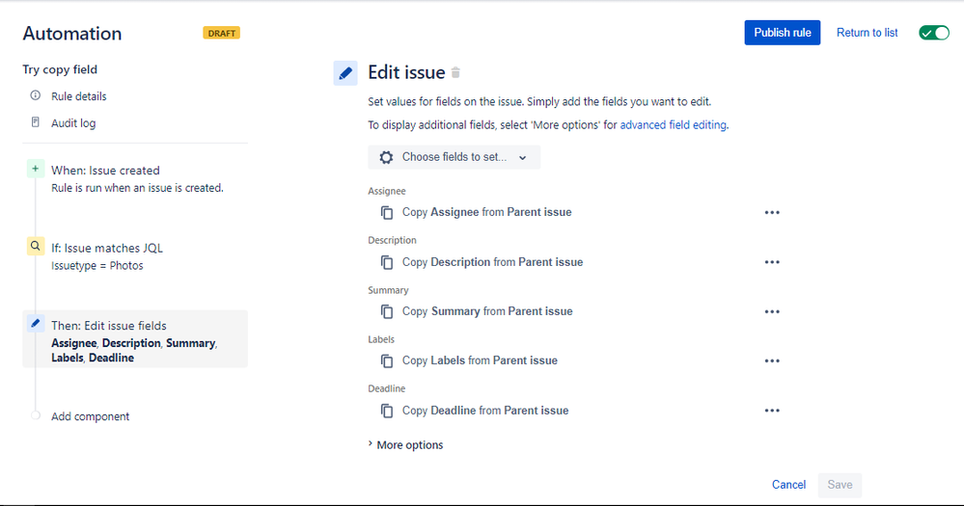Open the three-dot menu for Assignee field

click(x=772, y=212)
